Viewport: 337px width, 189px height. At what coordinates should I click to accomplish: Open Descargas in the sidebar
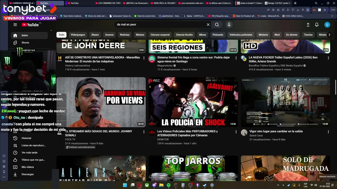[x=29, y=174]
